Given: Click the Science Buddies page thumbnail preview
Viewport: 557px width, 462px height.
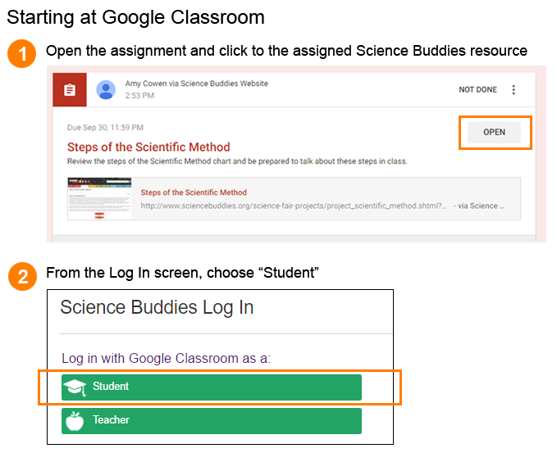Looking at the screenshot, I should click(99, 199).
